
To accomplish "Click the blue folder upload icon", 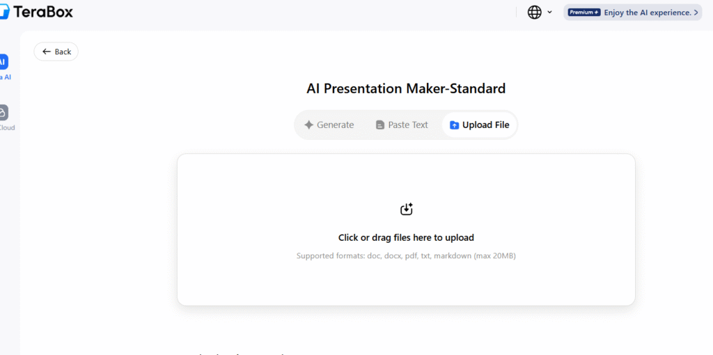I will (x=454, y=125).
